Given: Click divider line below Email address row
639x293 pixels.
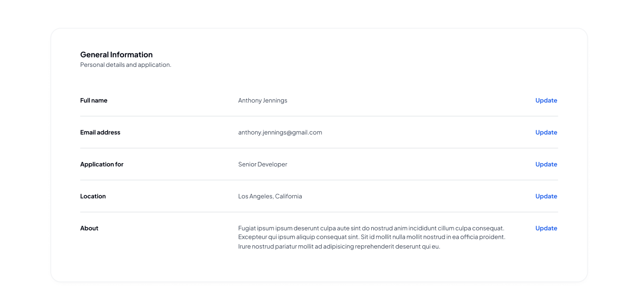Looking at the screenshot, I should pyautogui.click(x=319, y=148).
